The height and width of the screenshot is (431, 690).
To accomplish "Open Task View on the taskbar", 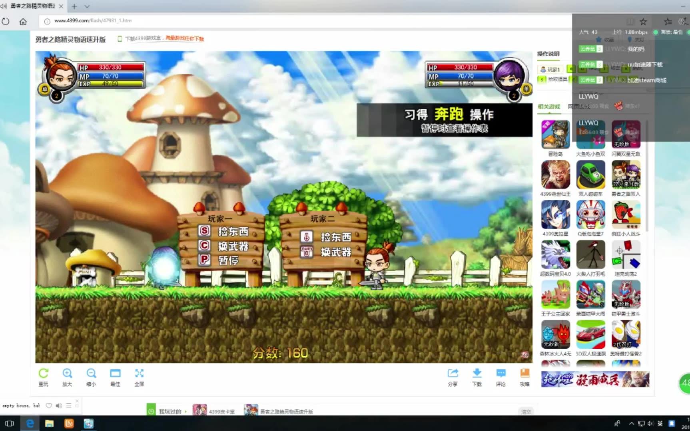I will (9, 423).
